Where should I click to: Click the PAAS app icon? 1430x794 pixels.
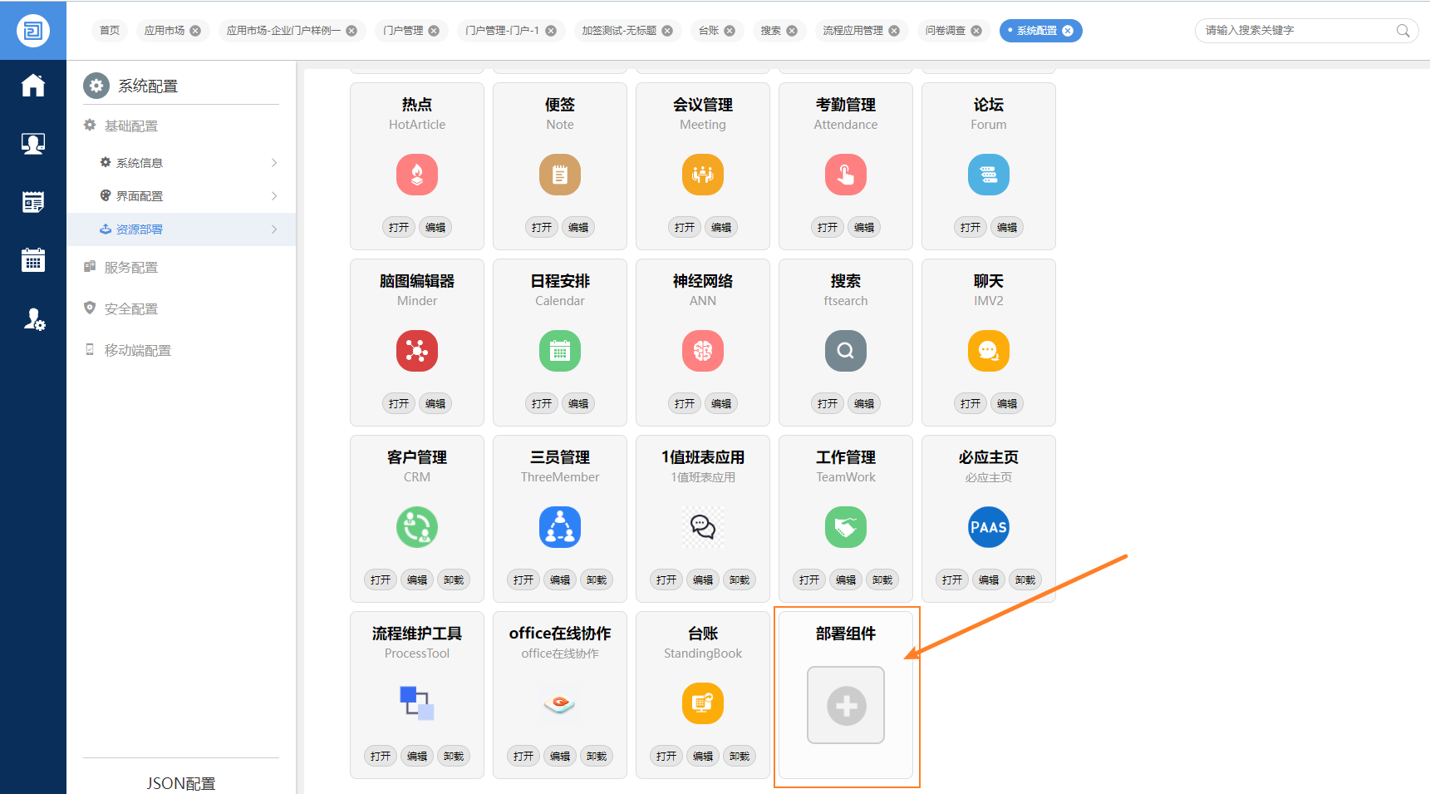[989, 527]
